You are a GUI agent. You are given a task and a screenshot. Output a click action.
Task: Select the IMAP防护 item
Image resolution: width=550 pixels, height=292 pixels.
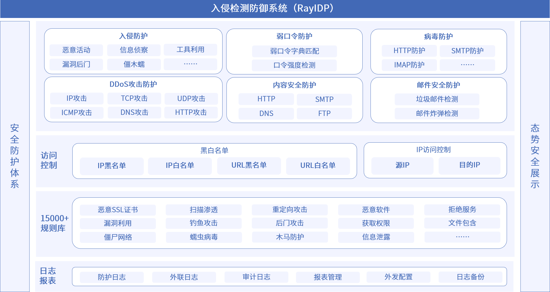(409, 65)
